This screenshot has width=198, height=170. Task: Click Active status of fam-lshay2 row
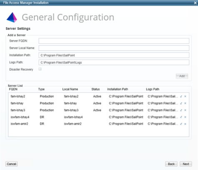(x=97, y=96)
